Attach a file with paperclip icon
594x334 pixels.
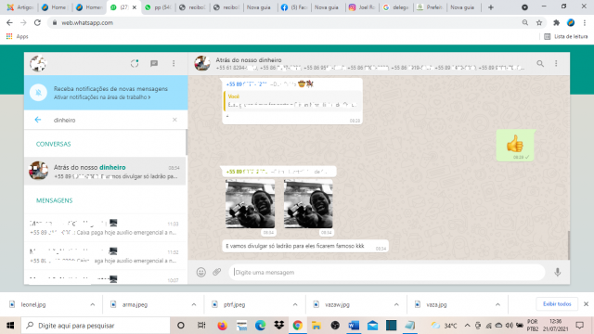pyautogui.click(x=216, y=272)
